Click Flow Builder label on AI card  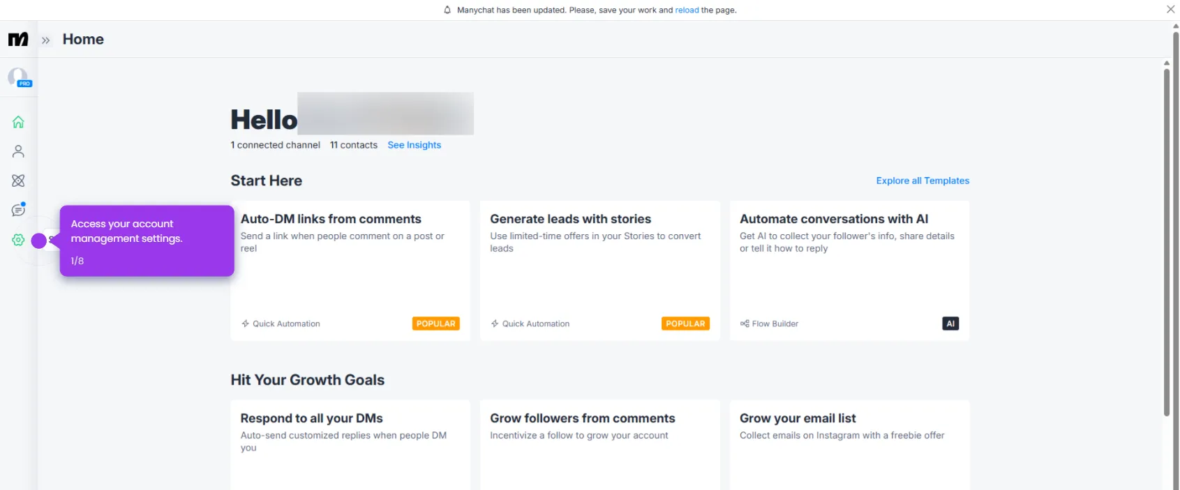pyautogui.click(x=769, y=323)
